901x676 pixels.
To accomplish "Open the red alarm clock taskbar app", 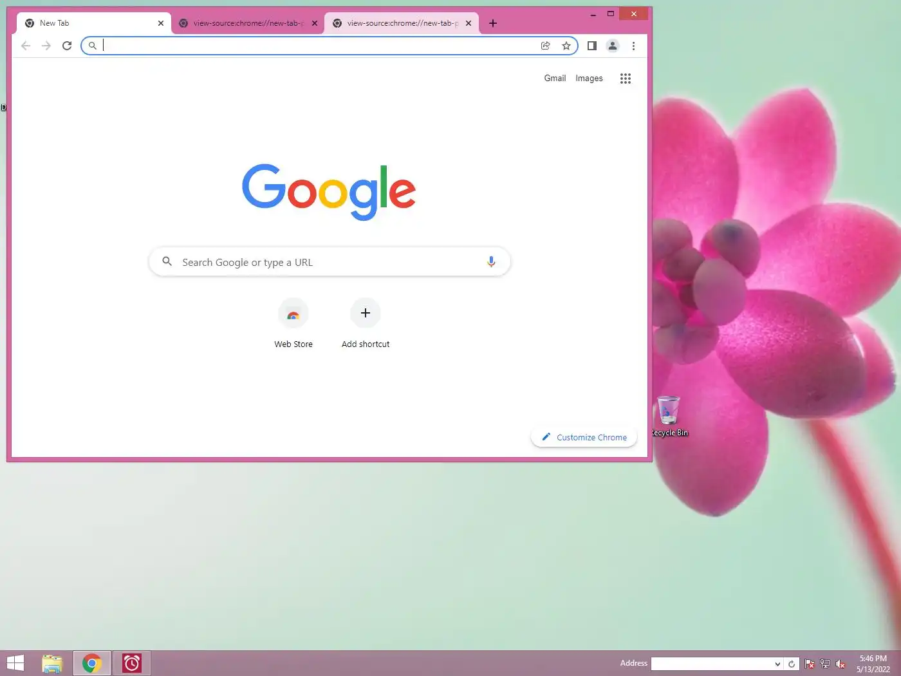I will (x=132, y=663).
